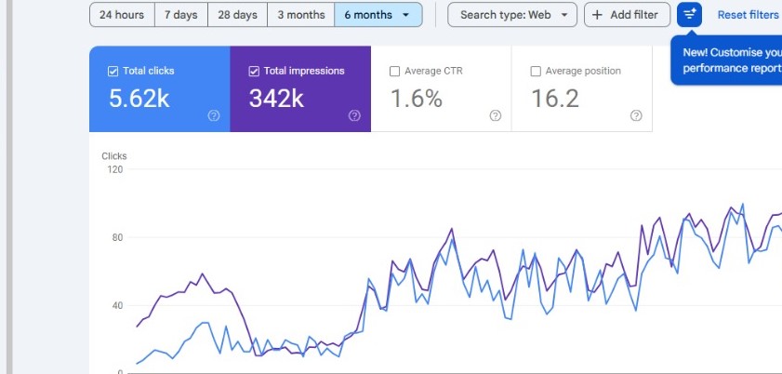Viewport: 782px width, 374px height.
Task: Click the 1.6% average CTR value
Action: tap(416, 99)
